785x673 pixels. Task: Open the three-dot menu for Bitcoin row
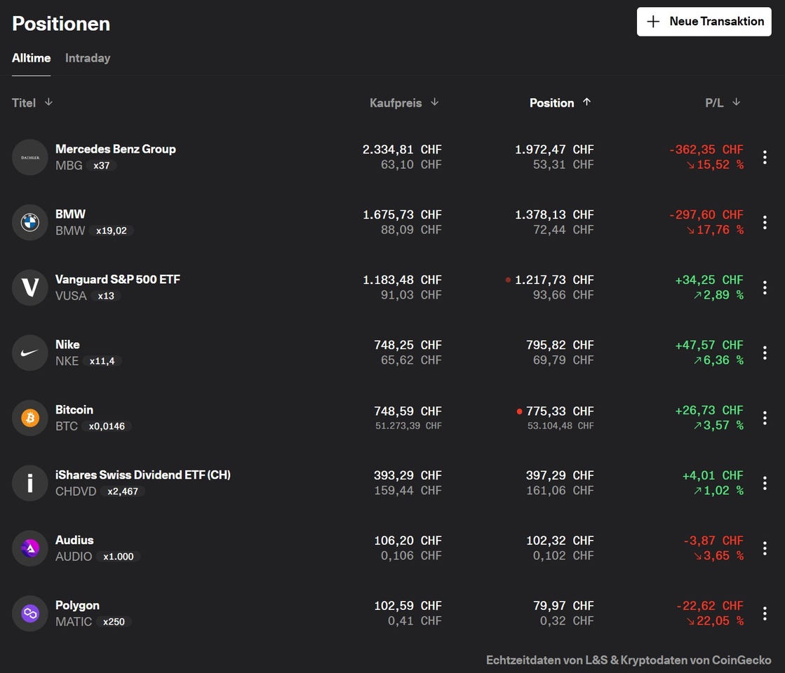click(x=765, y=418)
